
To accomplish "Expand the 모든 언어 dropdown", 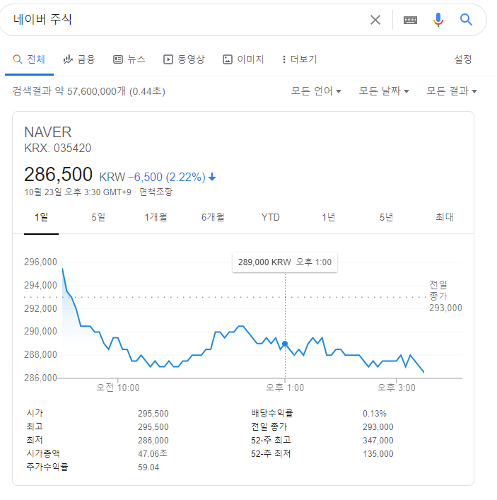I will point(316,91).
